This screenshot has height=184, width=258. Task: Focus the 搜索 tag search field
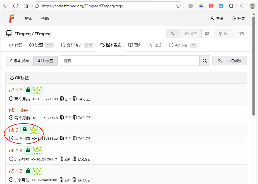(x=130, y=61)
